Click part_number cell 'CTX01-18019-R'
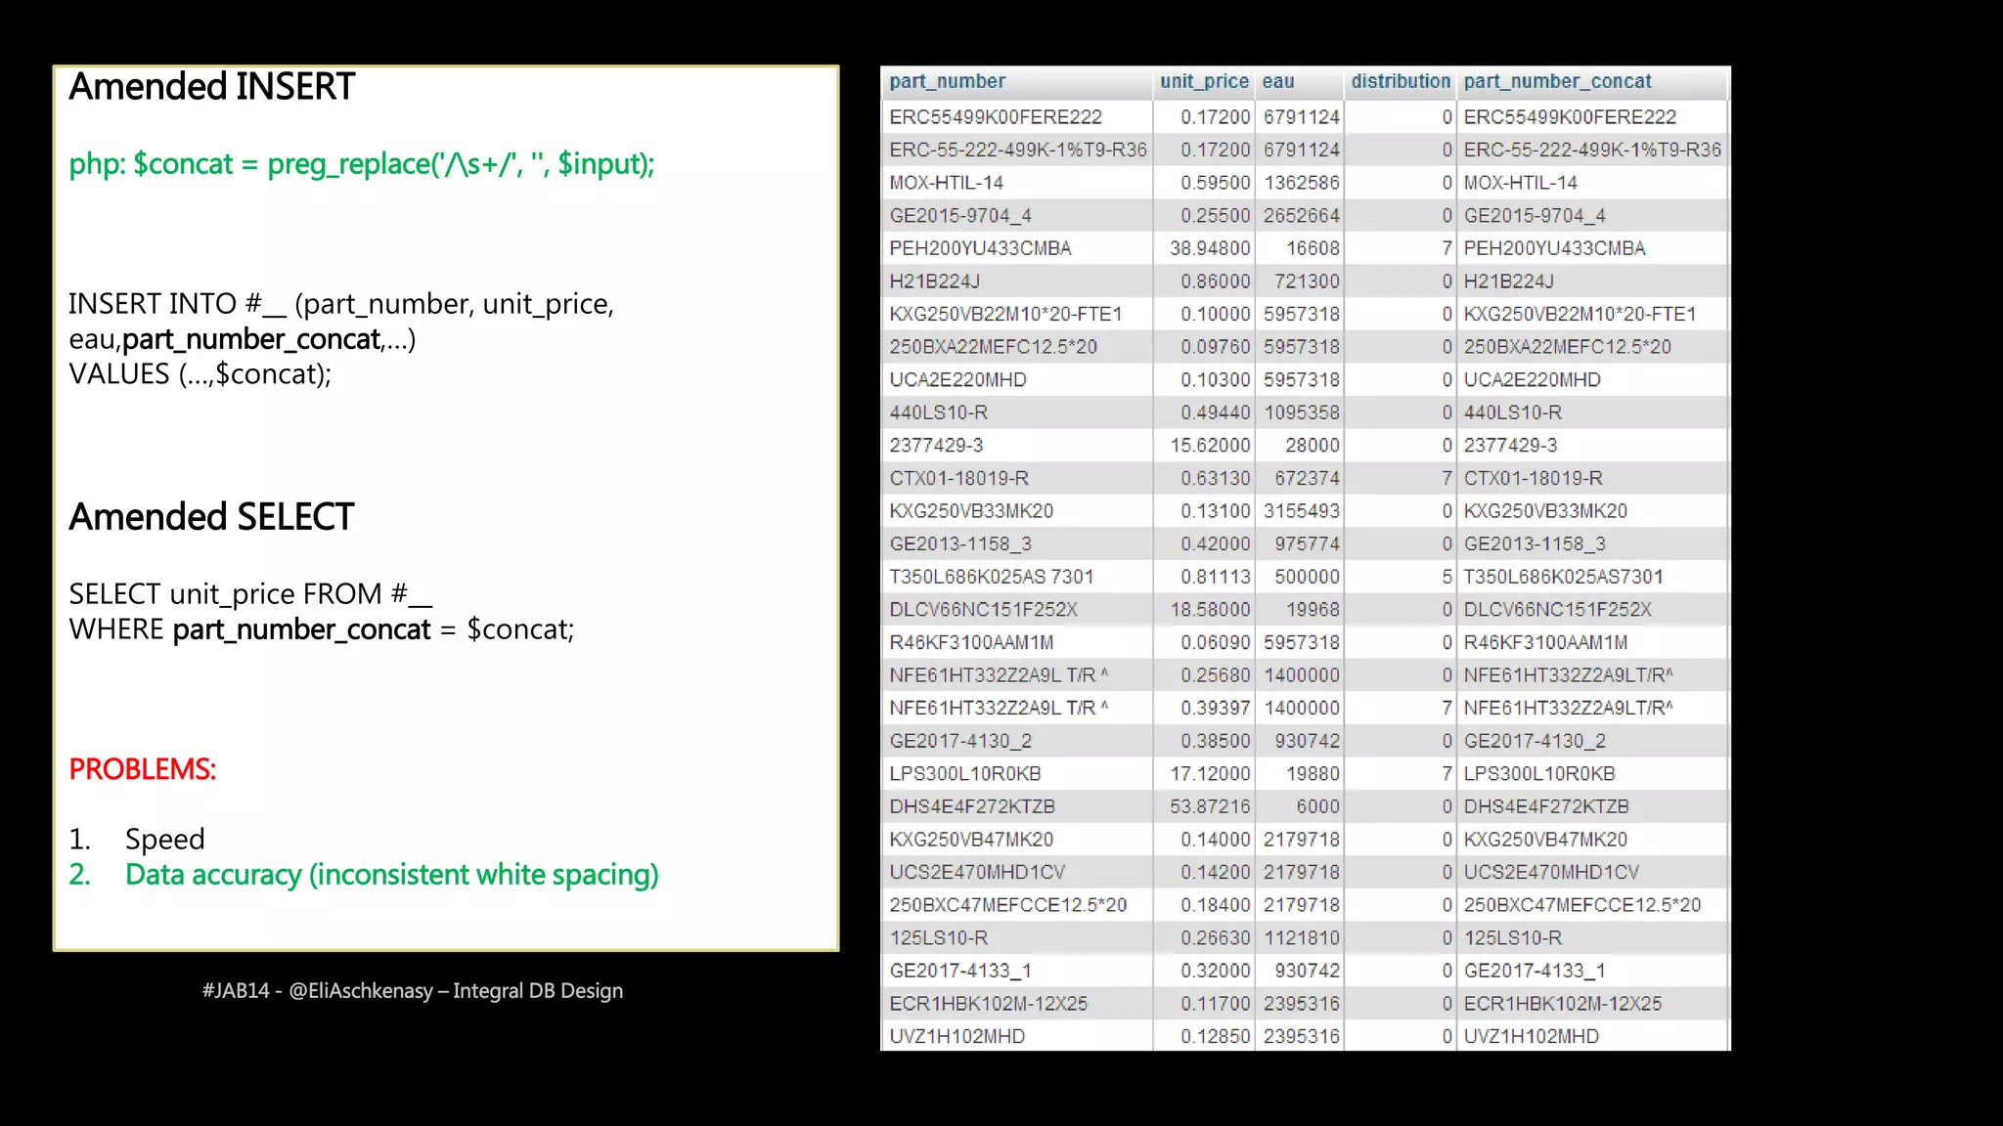2003x1126 pixels. [x=958, y=479]
